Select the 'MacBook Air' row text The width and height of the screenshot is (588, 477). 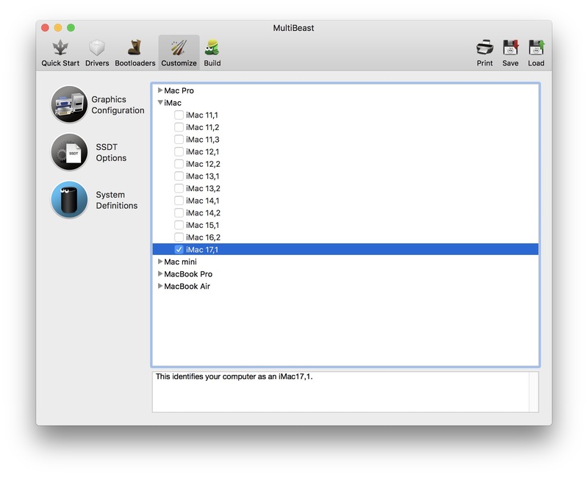coord(187,286)
